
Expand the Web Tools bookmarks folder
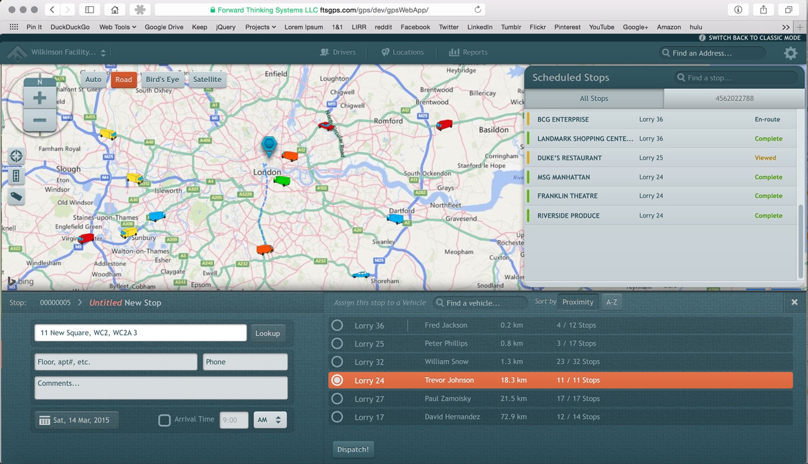(117, 27)
